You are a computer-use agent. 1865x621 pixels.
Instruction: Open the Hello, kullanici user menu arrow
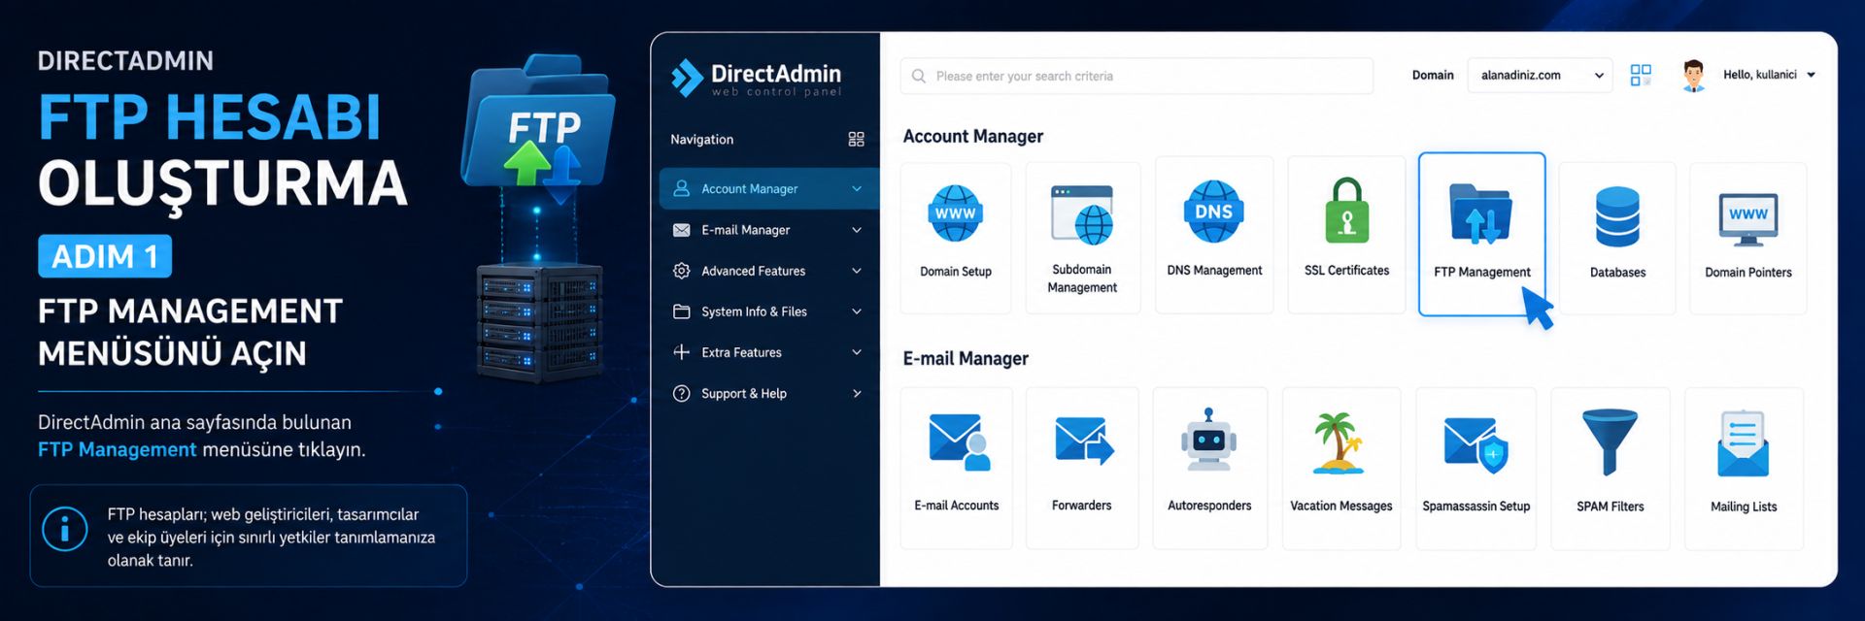pos(1812,75)
